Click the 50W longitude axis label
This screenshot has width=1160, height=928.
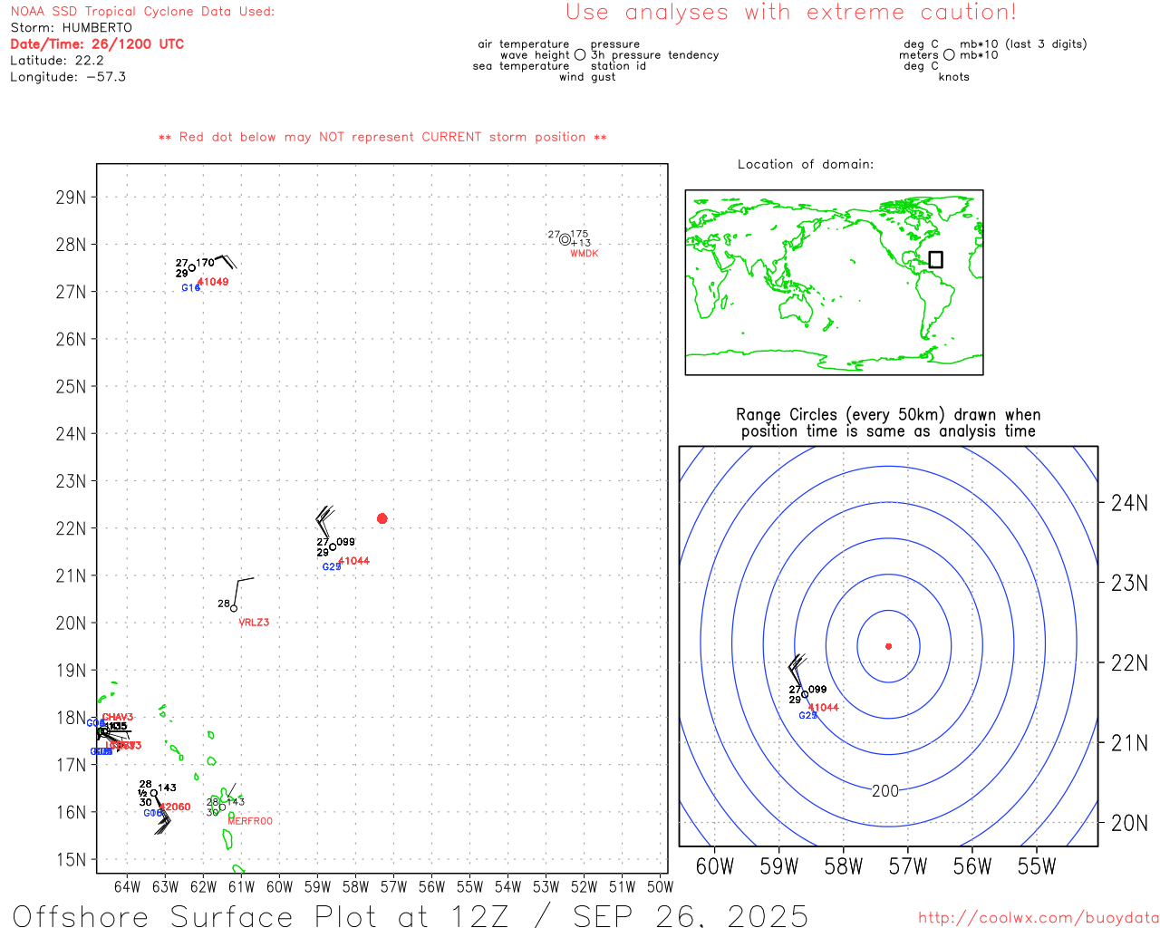(660, 886)
